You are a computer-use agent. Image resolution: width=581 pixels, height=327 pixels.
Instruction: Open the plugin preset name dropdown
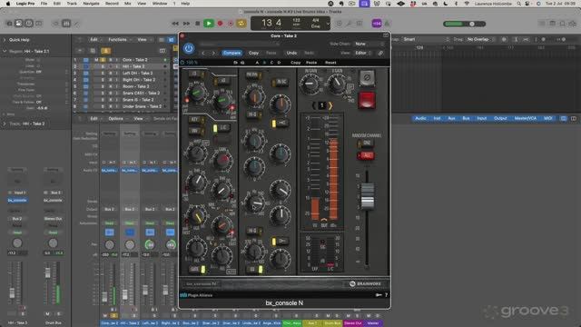coord(240,44)
